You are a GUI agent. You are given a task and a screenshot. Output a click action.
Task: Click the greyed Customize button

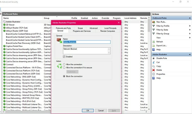[72, 72]
